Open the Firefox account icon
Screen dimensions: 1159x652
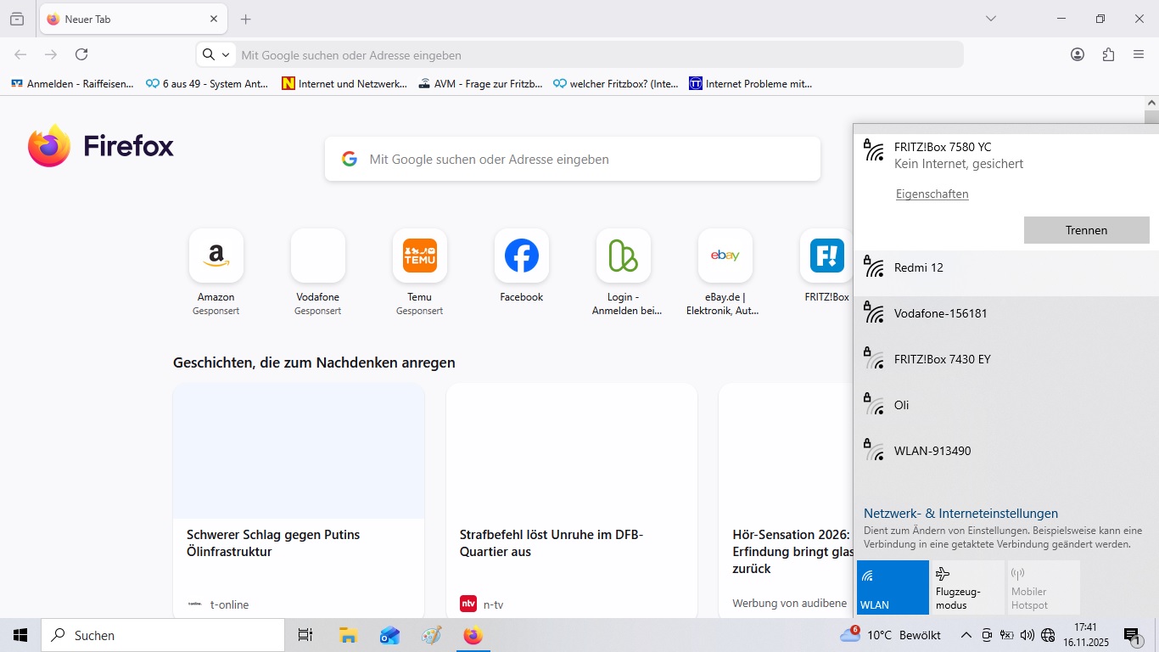[x=1078, y=54]
